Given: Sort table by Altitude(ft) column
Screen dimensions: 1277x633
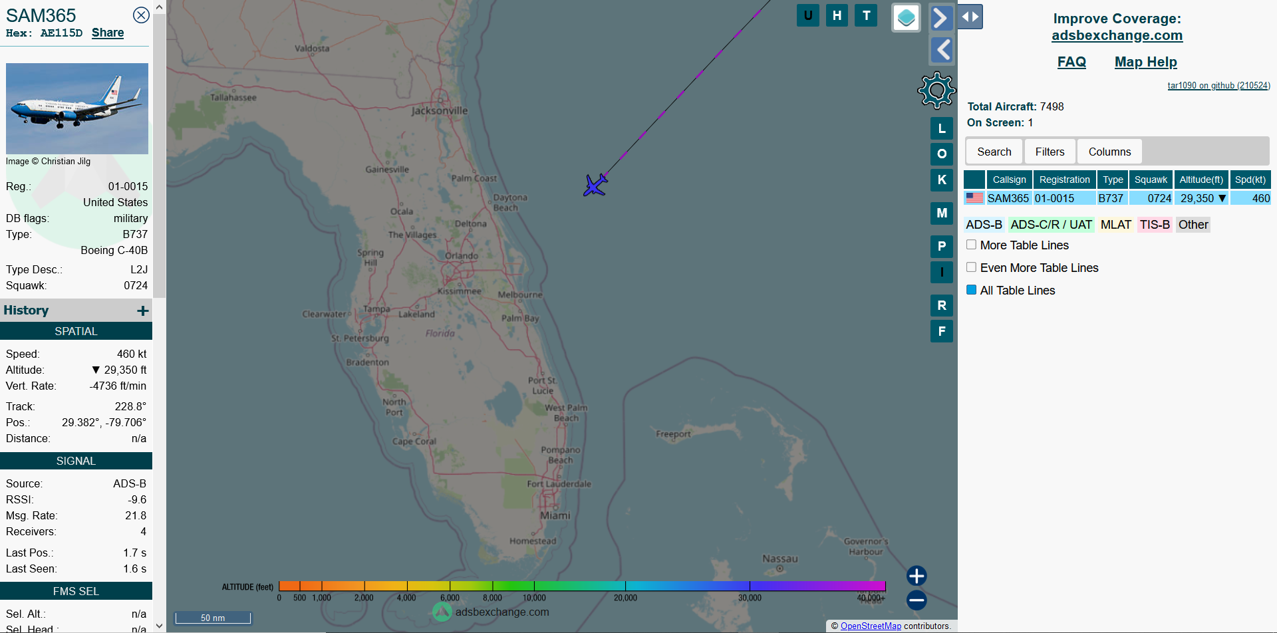Looking at the screenshot, I should tap(1201, 180).
